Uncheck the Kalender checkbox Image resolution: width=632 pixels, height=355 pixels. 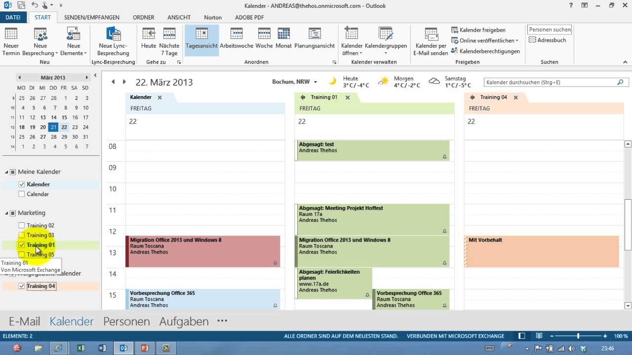[21, 184]
